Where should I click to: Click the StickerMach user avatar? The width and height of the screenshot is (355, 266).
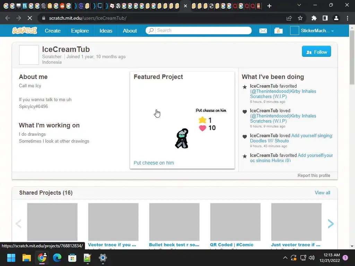tap(294, 30)
